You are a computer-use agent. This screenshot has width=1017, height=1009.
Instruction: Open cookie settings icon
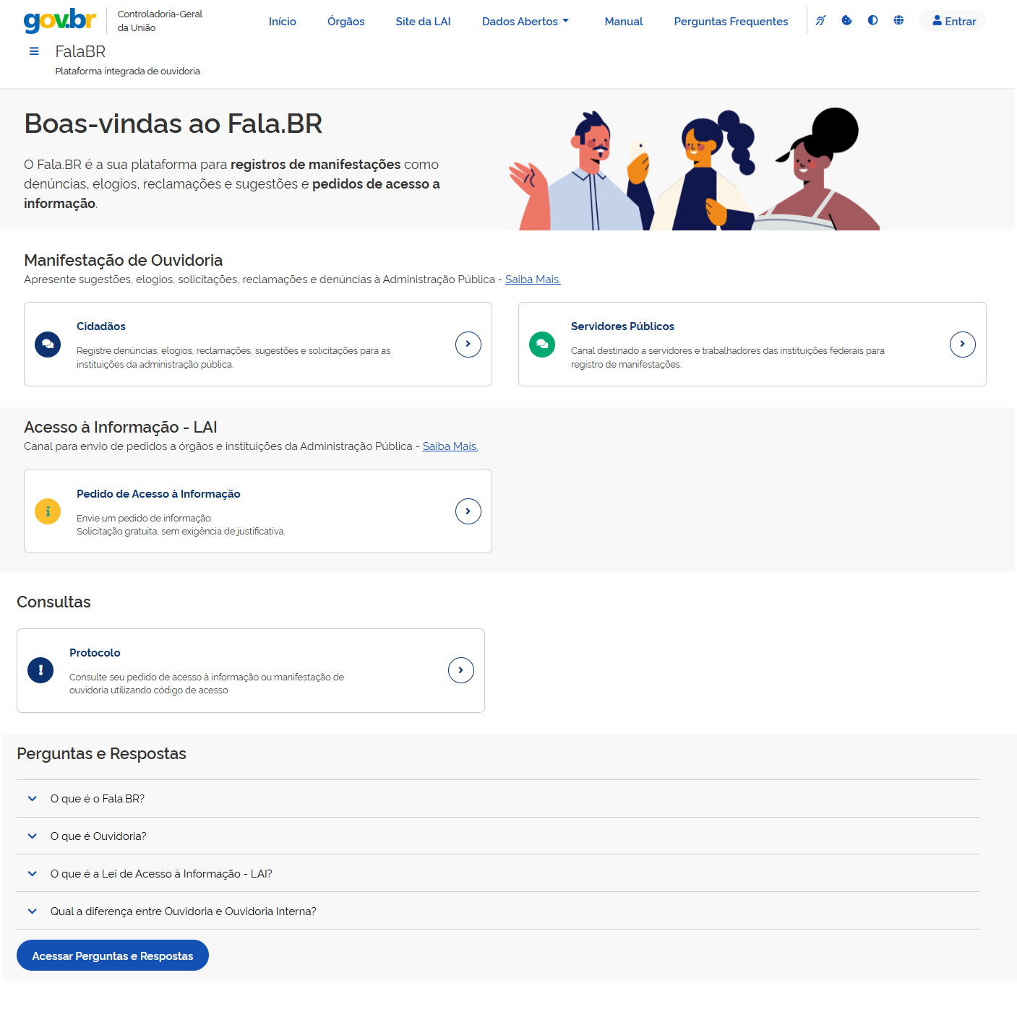[846, 20]
